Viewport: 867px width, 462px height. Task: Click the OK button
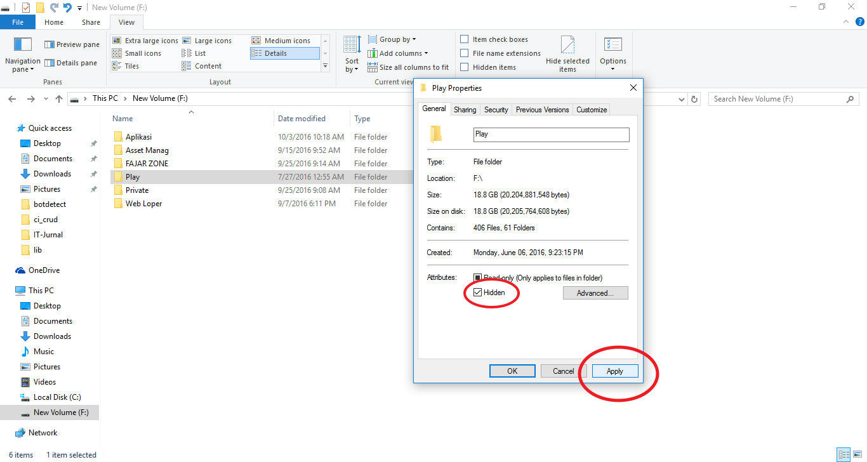pyautogui.click(x=512, y=371)
